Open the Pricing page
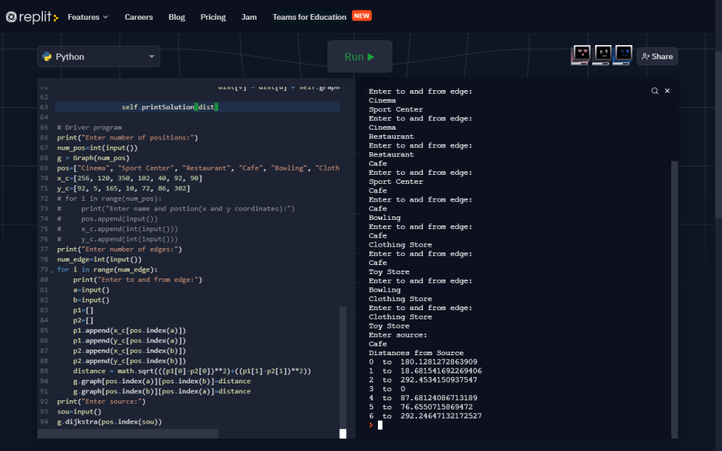Screen dimensions: 722x451 (x=213, y=17)
